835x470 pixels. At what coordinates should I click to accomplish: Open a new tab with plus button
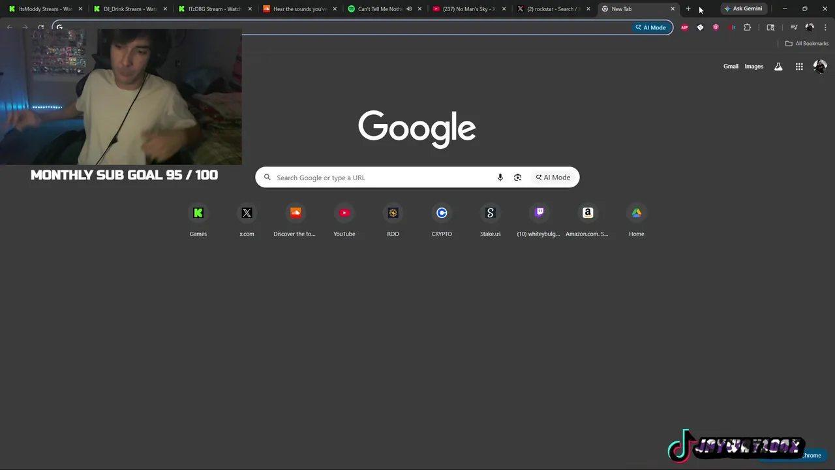[x=688, y=9]
